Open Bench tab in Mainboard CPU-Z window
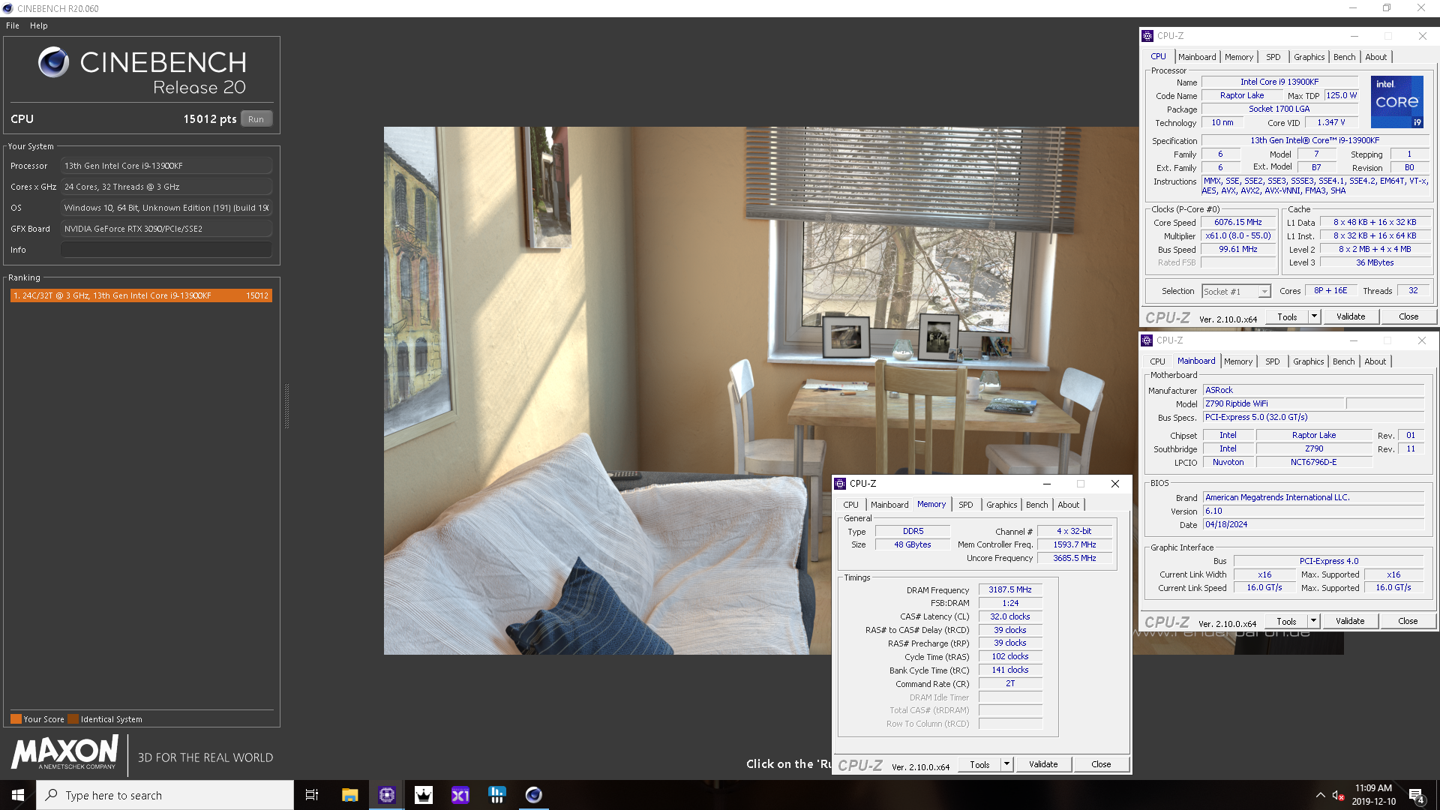Screen dimensions: 1440x810 [x=1343, y=361]
